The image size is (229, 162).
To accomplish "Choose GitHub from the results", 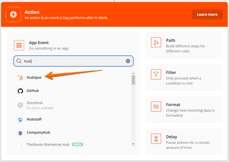I will (x=33, y=91).
